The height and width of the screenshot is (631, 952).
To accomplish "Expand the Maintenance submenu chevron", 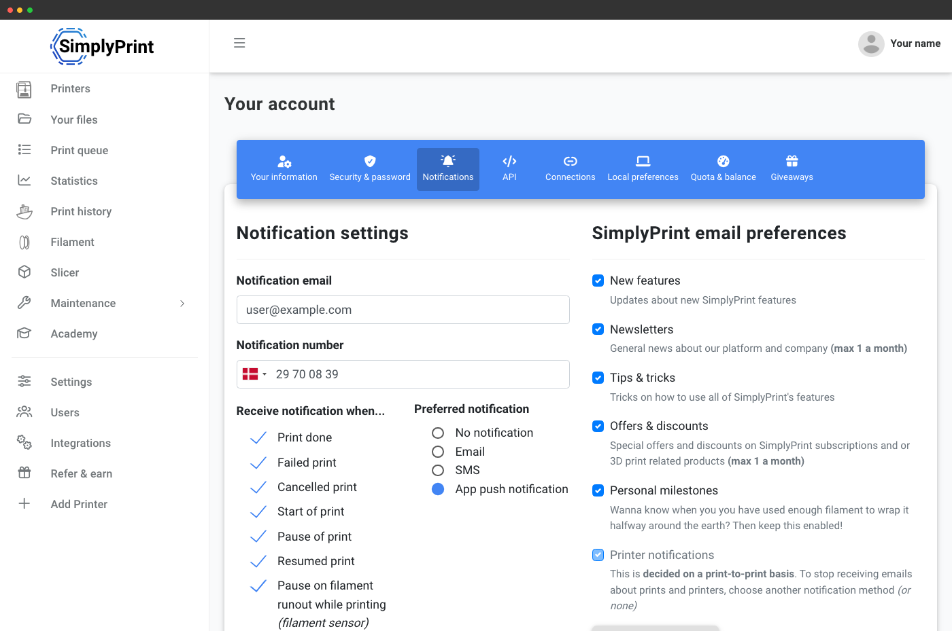I will 182,303.
